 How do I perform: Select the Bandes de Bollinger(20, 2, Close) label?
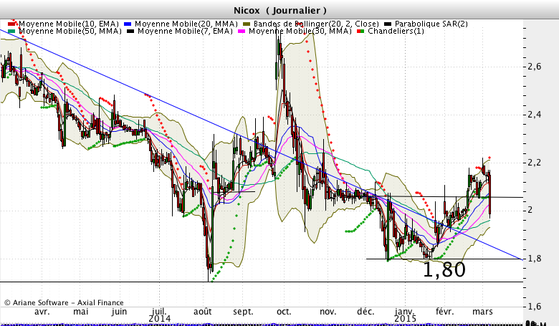pos(316,24)
